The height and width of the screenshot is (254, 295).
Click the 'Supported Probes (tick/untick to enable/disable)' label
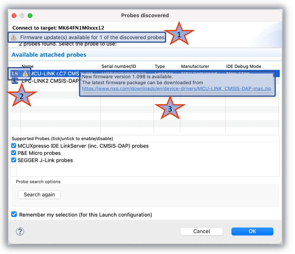pyautogui.click(x=62, y=138)
